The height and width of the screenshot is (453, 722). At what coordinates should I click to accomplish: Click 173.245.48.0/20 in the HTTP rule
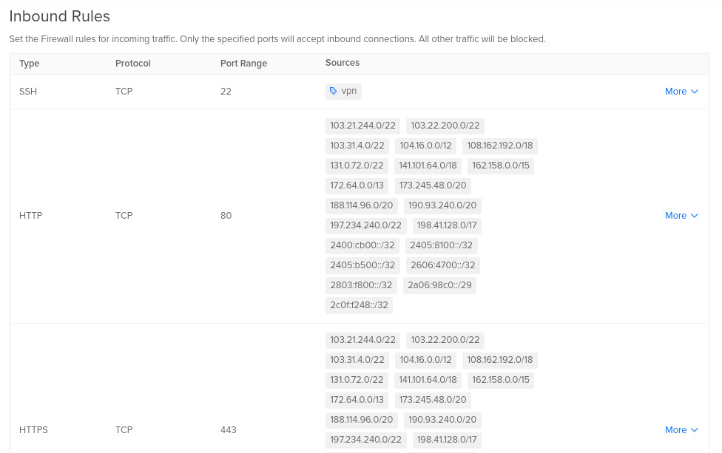point(433,185)
